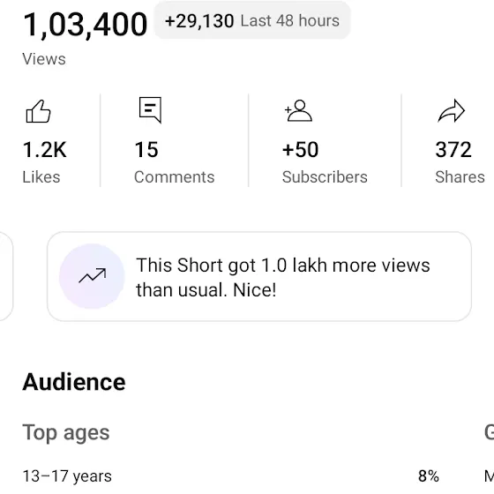The width and height of the screenshot is (494, 494).
Task: Select the Top ages heading
Action: click(x=66, y=433)
